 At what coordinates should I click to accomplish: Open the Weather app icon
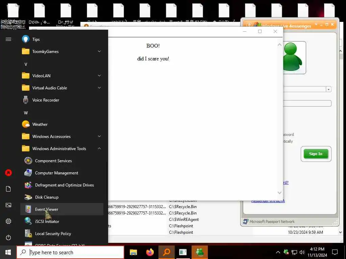(x=26, y=124)
